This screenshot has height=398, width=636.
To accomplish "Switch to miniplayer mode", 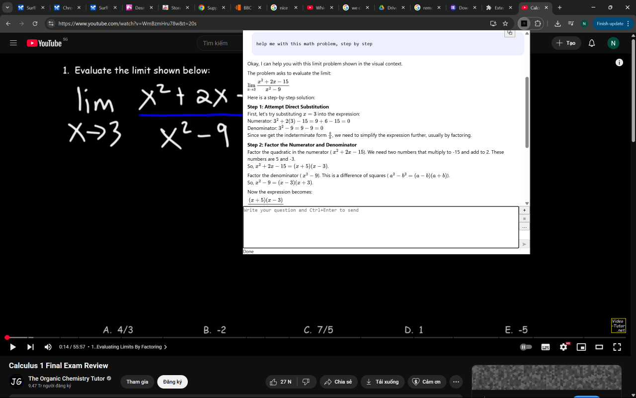I will pos(581,347).
